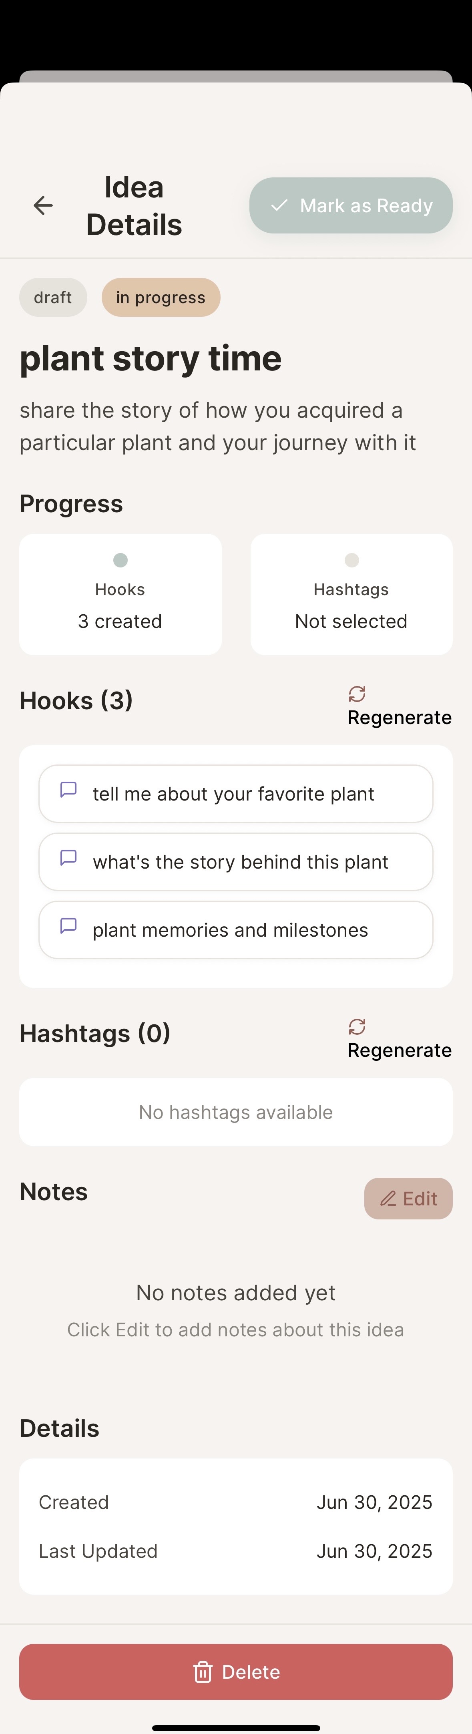Regenerate hooks using the refresh icon
472x1734 pixels.
(x=357, y=694)
